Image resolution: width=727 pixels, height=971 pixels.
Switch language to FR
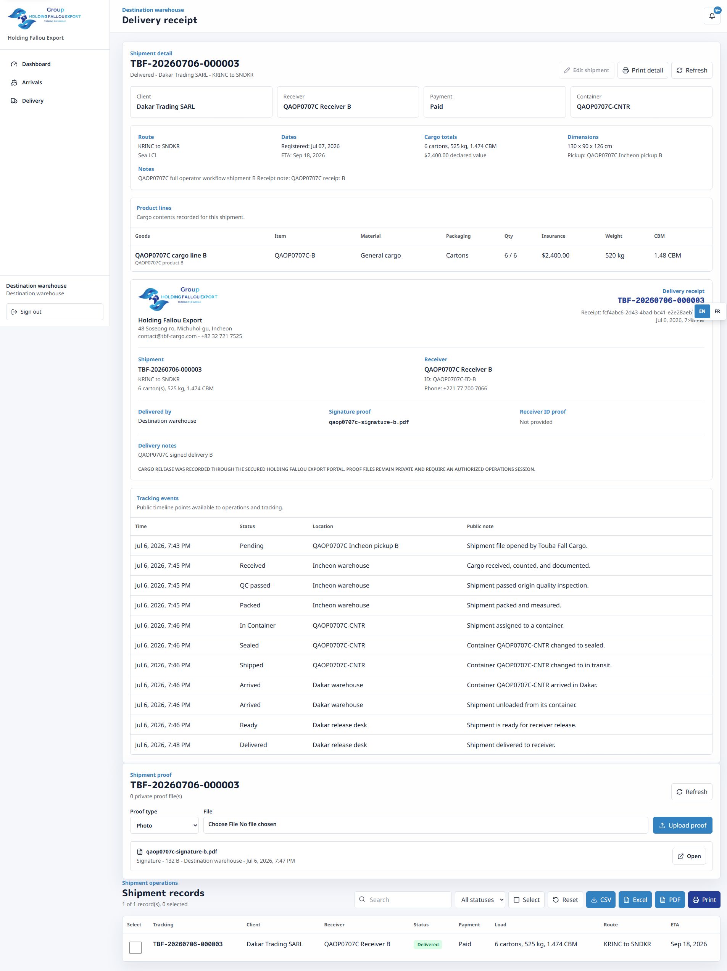pos(717,311)
